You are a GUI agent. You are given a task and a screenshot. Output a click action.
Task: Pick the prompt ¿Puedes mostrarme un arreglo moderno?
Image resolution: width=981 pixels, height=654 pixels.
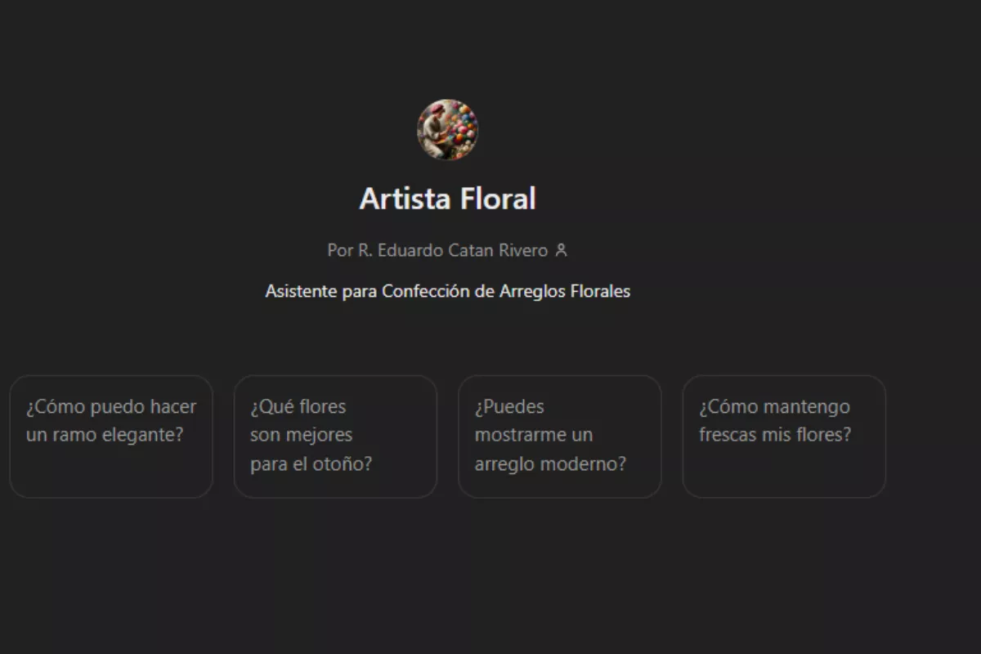pyautogui.click(x=559, y=437)
